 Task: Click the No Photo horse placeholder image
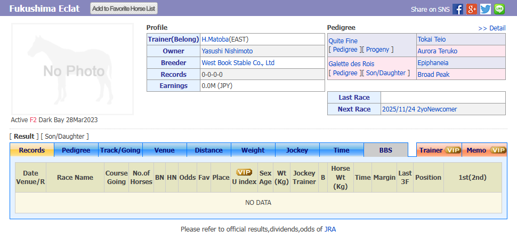pos(72,69)
